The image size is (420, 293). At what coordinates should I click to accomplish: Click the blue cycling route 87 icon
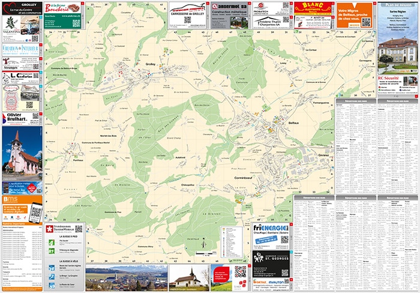tap(52, 277)
